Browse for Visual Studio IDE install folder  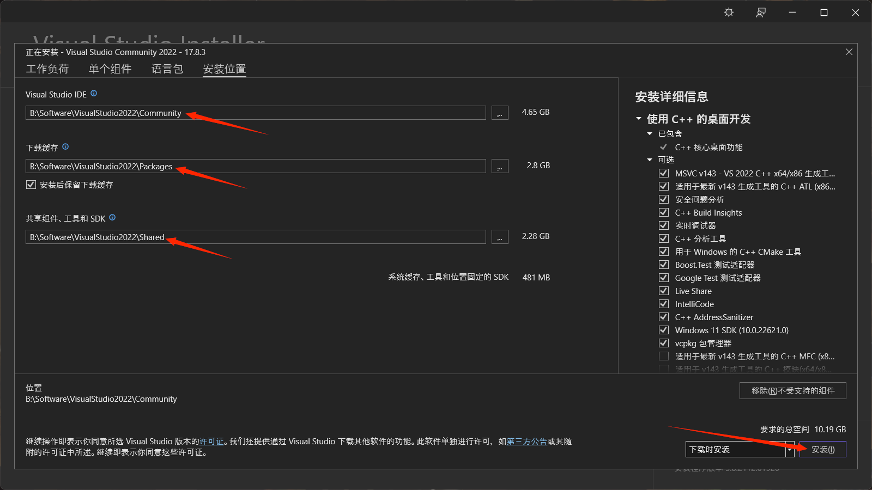tap(500, 113)
